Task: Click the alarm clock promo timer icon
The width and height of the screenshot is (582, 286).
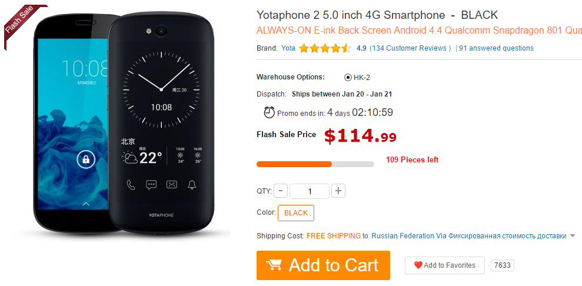Action: click(x=269, y=112)
